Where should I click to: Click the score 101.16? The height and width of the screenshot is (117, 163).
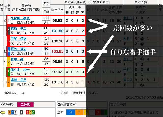(x=57, y=82)
